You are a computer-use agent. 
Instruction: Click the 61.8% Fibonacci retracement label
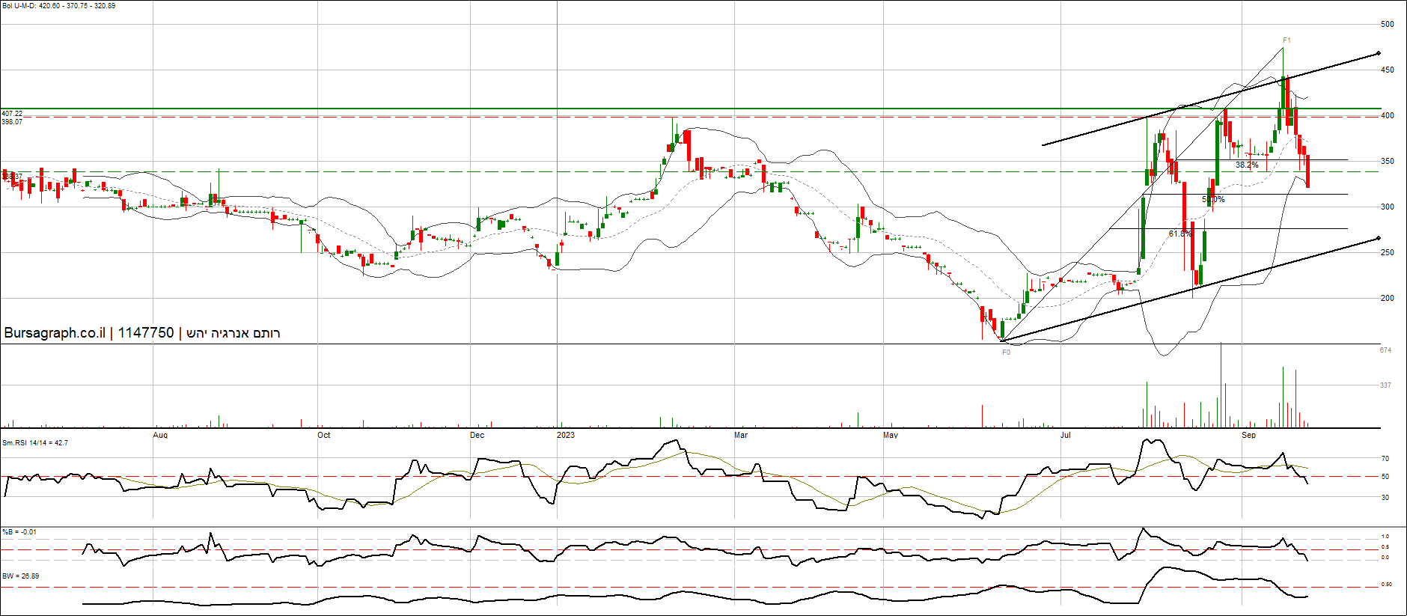(x=1180, y=234)
